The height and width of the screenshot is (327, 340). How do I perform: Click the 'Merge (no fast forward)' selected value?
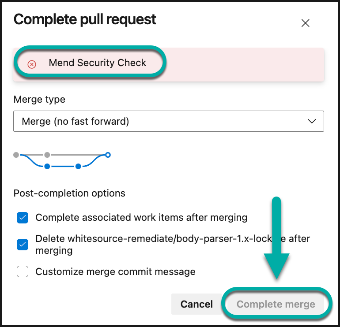coord(76,121)
